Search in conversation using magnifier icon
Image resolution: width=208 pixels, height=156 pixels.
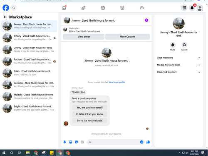(x=184, y=45)
